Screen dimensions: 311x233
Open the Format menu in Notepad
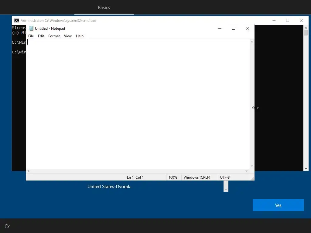click(54, 36)
